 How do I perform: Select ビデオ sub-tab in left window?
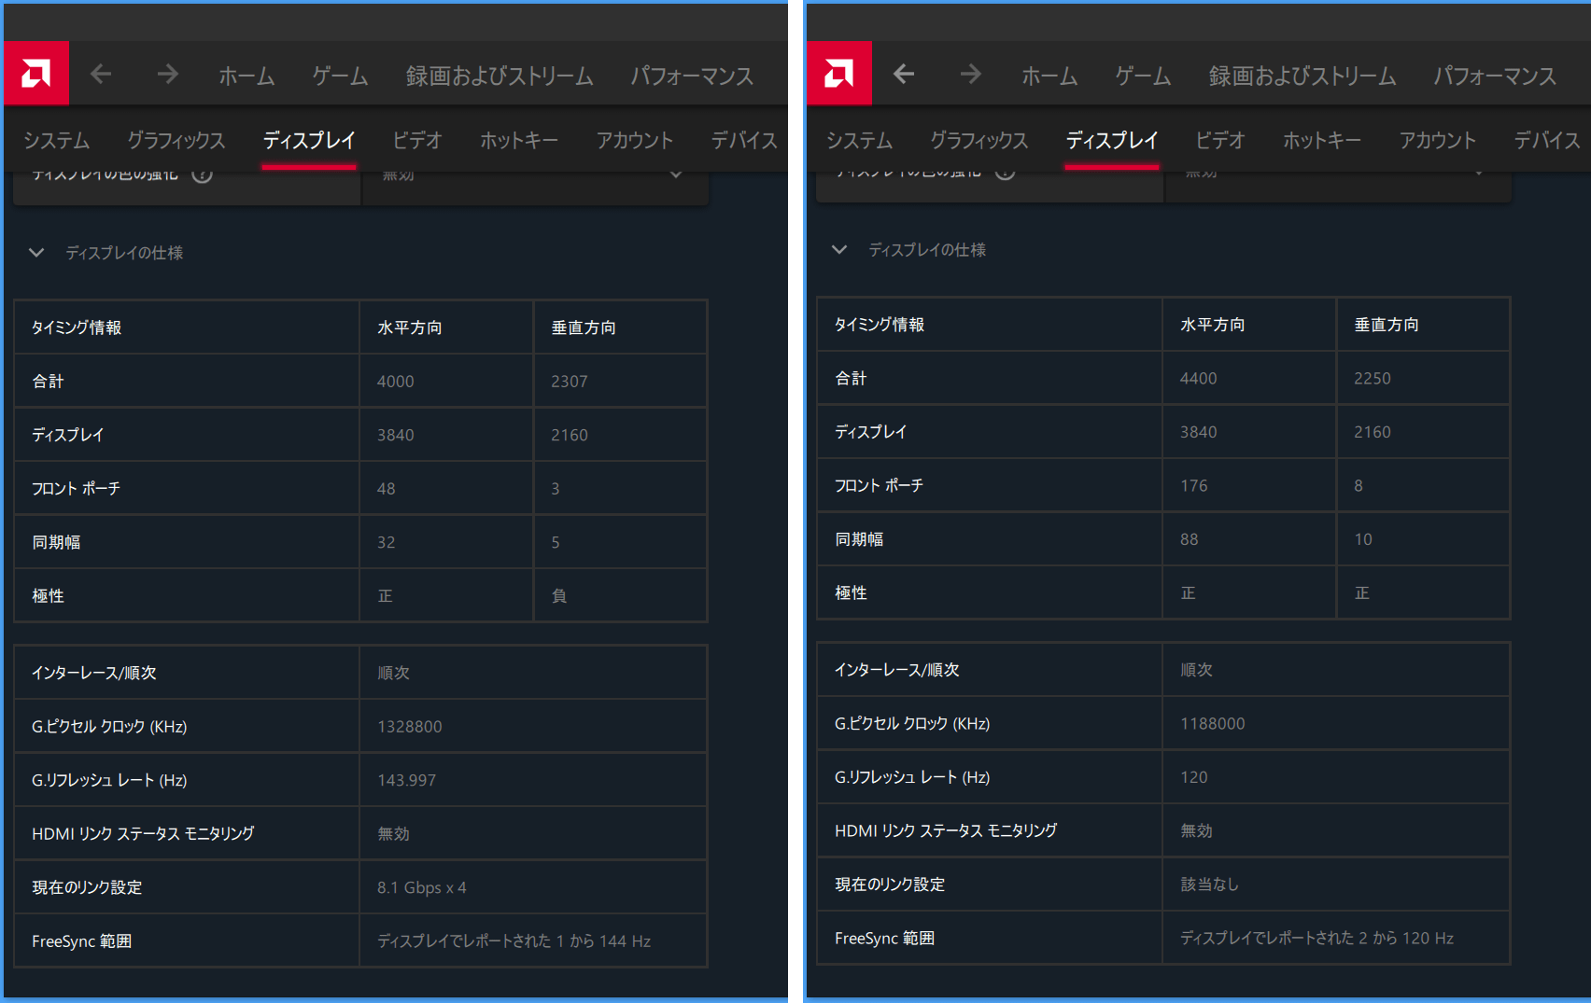click(417, 140)
